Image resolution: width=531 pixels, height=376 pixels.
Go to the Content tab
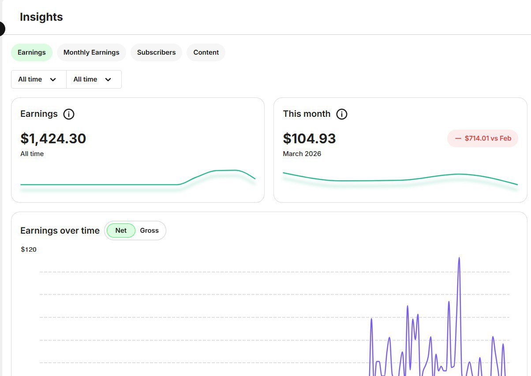click(x=206, y=52)
